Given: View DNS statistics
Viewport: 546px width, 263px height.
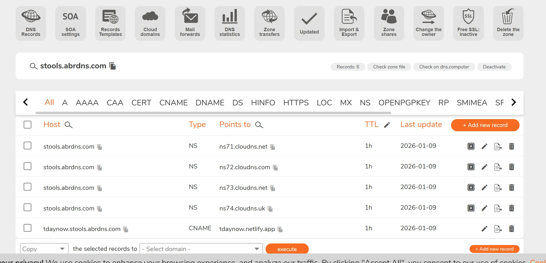Looking at the screenshot, I should pyautogui.click(x=230, y=23).
